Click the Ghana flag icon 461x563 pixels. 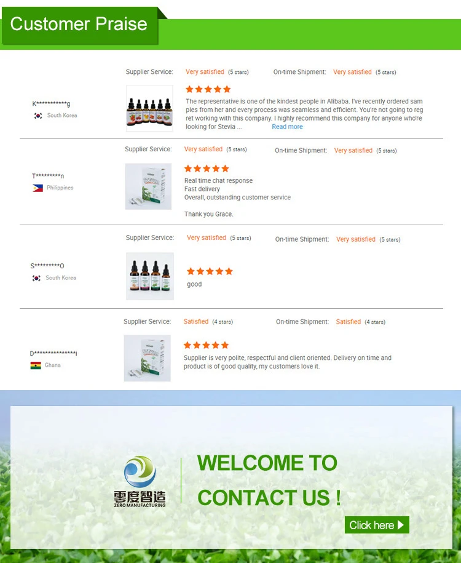(36, 365)
